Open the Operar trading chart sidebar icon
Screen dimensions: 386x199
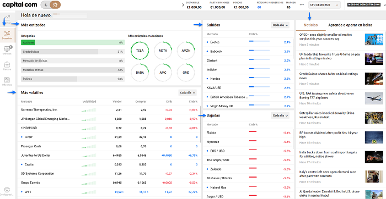(7, 19)
